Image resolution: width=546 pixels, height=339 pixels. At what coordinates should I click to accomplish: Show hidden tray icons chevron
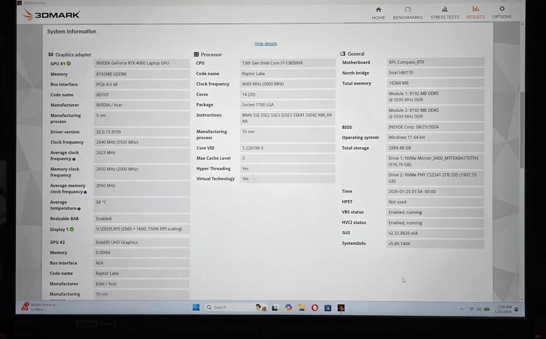462,309
